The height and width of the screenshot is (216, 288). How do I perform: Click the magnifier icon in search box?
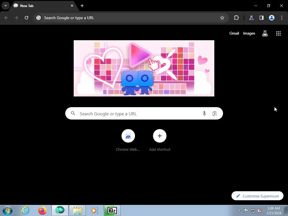[x=73, y=113]
